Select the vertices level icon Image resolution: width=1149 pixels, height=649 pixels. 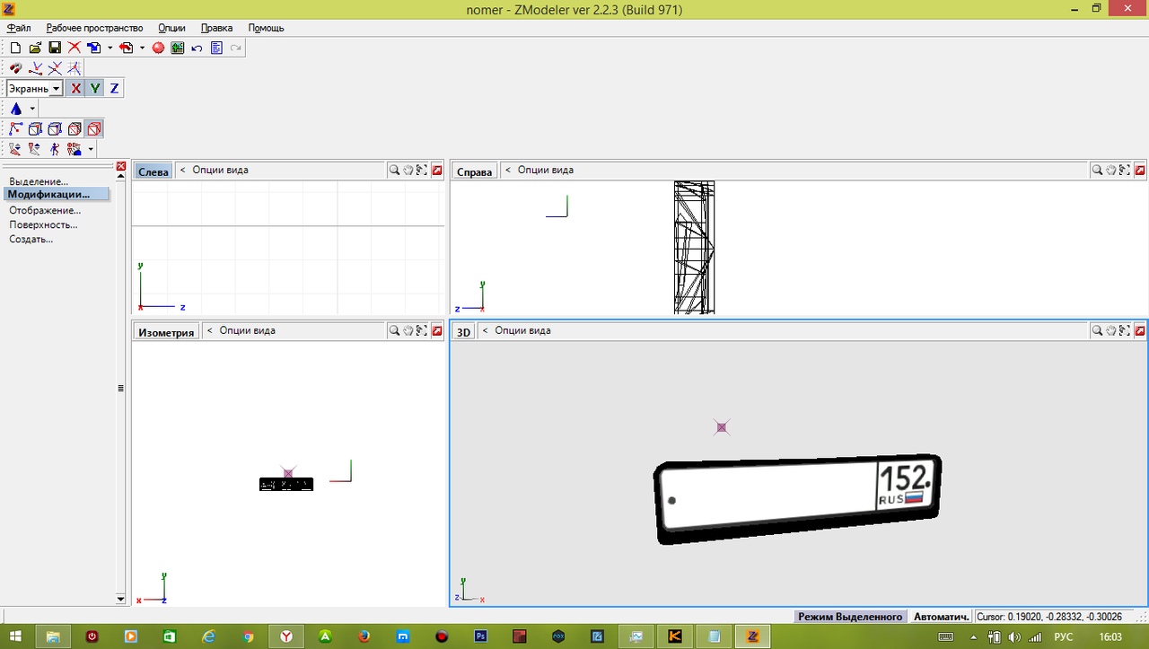tap(15, 129)
